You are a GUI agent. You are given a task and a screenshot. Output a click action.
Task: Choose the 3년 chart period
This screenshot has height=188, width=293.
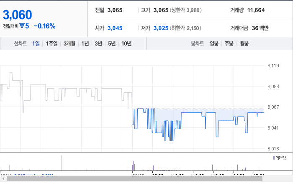point(98,43)
